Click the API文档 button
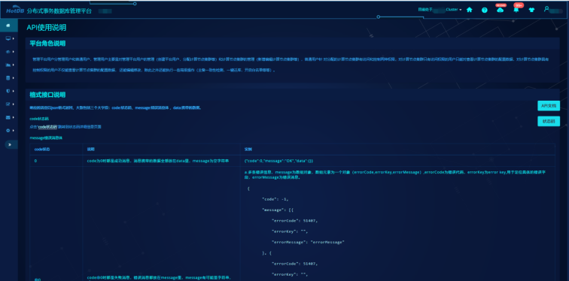Viewport: 569px width, 281px height. pyautogui.click(x=549, y=106)
